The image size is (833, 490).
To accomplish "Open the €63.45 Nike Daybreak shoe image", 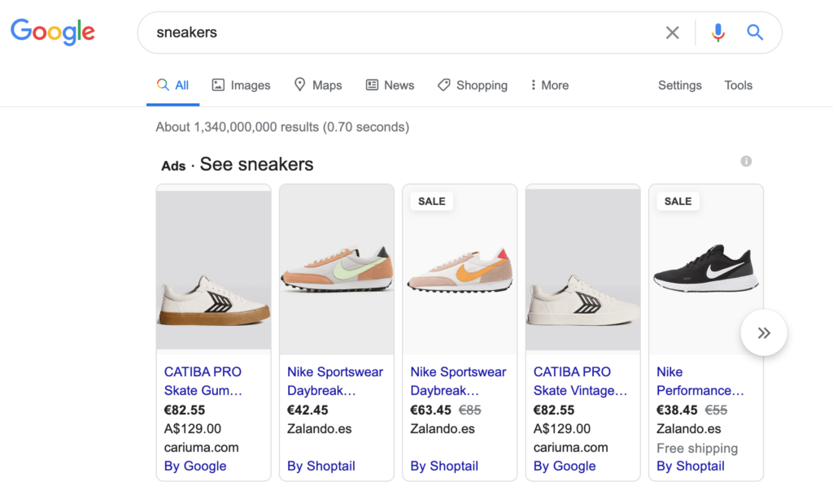I will coord(460,270).
